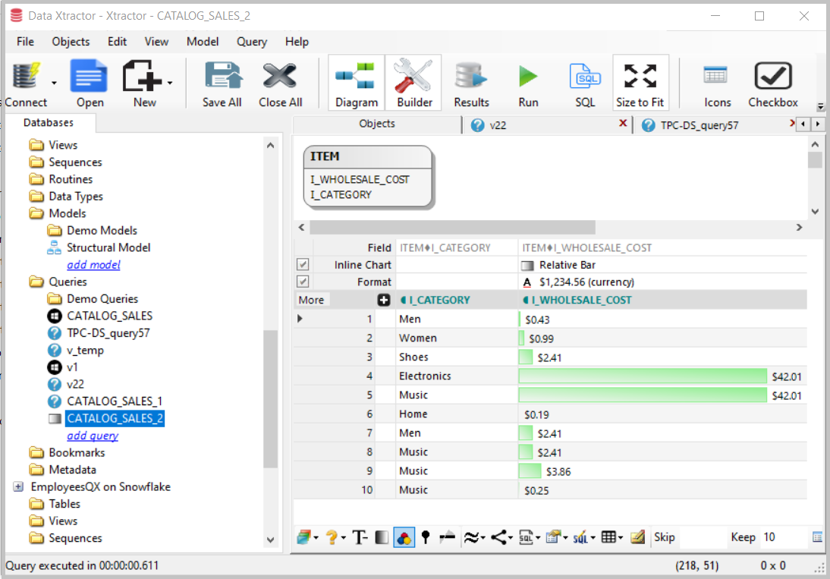Open the text formatting dropdown in bottom toolbar

[360, 537]
